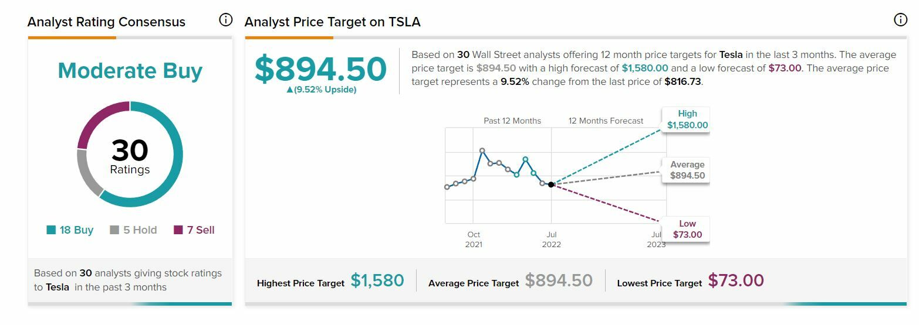Viewport: 919px width, 325px height.
Task: Click the Moderate Buy consensus label
Action: [x=130, y=71]
